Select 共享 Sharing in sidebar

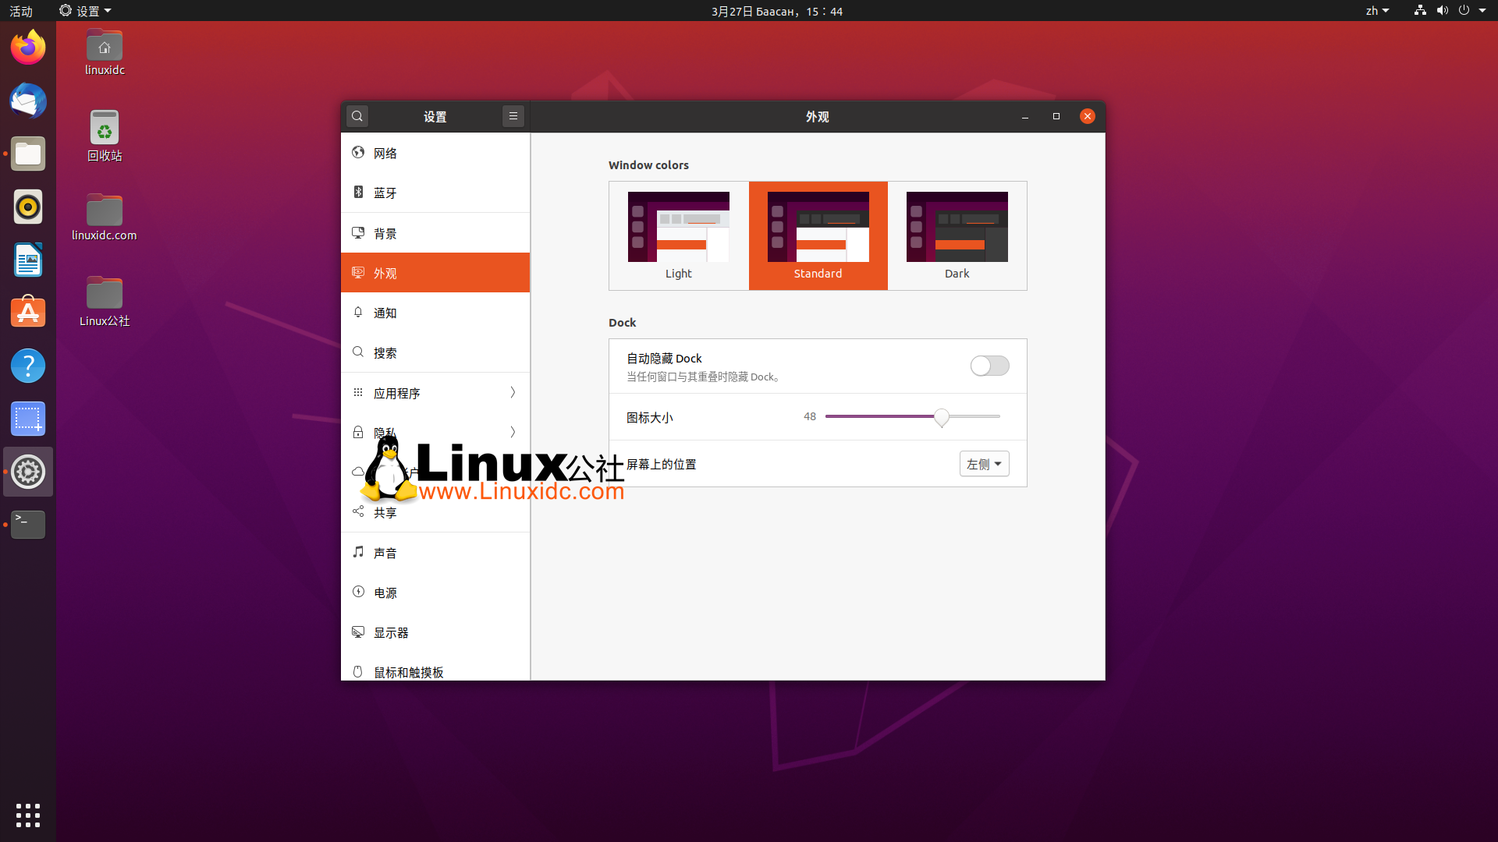(435, 512)
